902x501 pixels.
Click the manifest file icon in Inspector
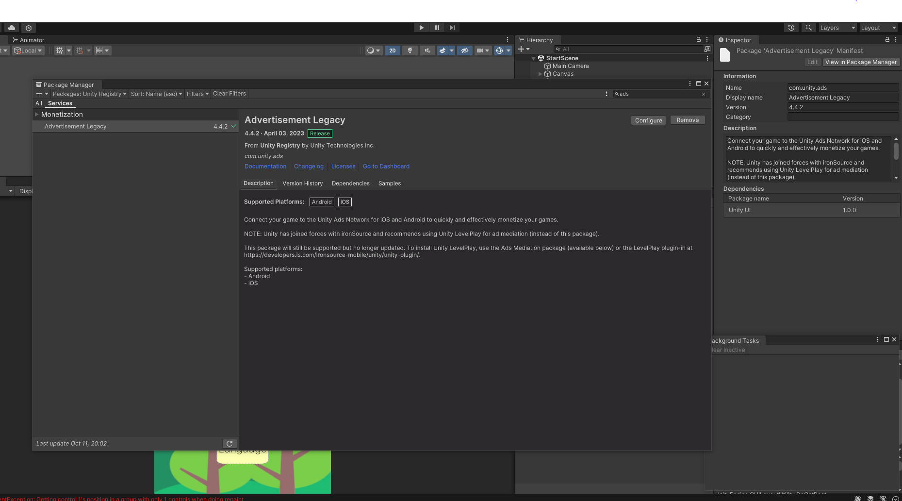tap(725, 55)
